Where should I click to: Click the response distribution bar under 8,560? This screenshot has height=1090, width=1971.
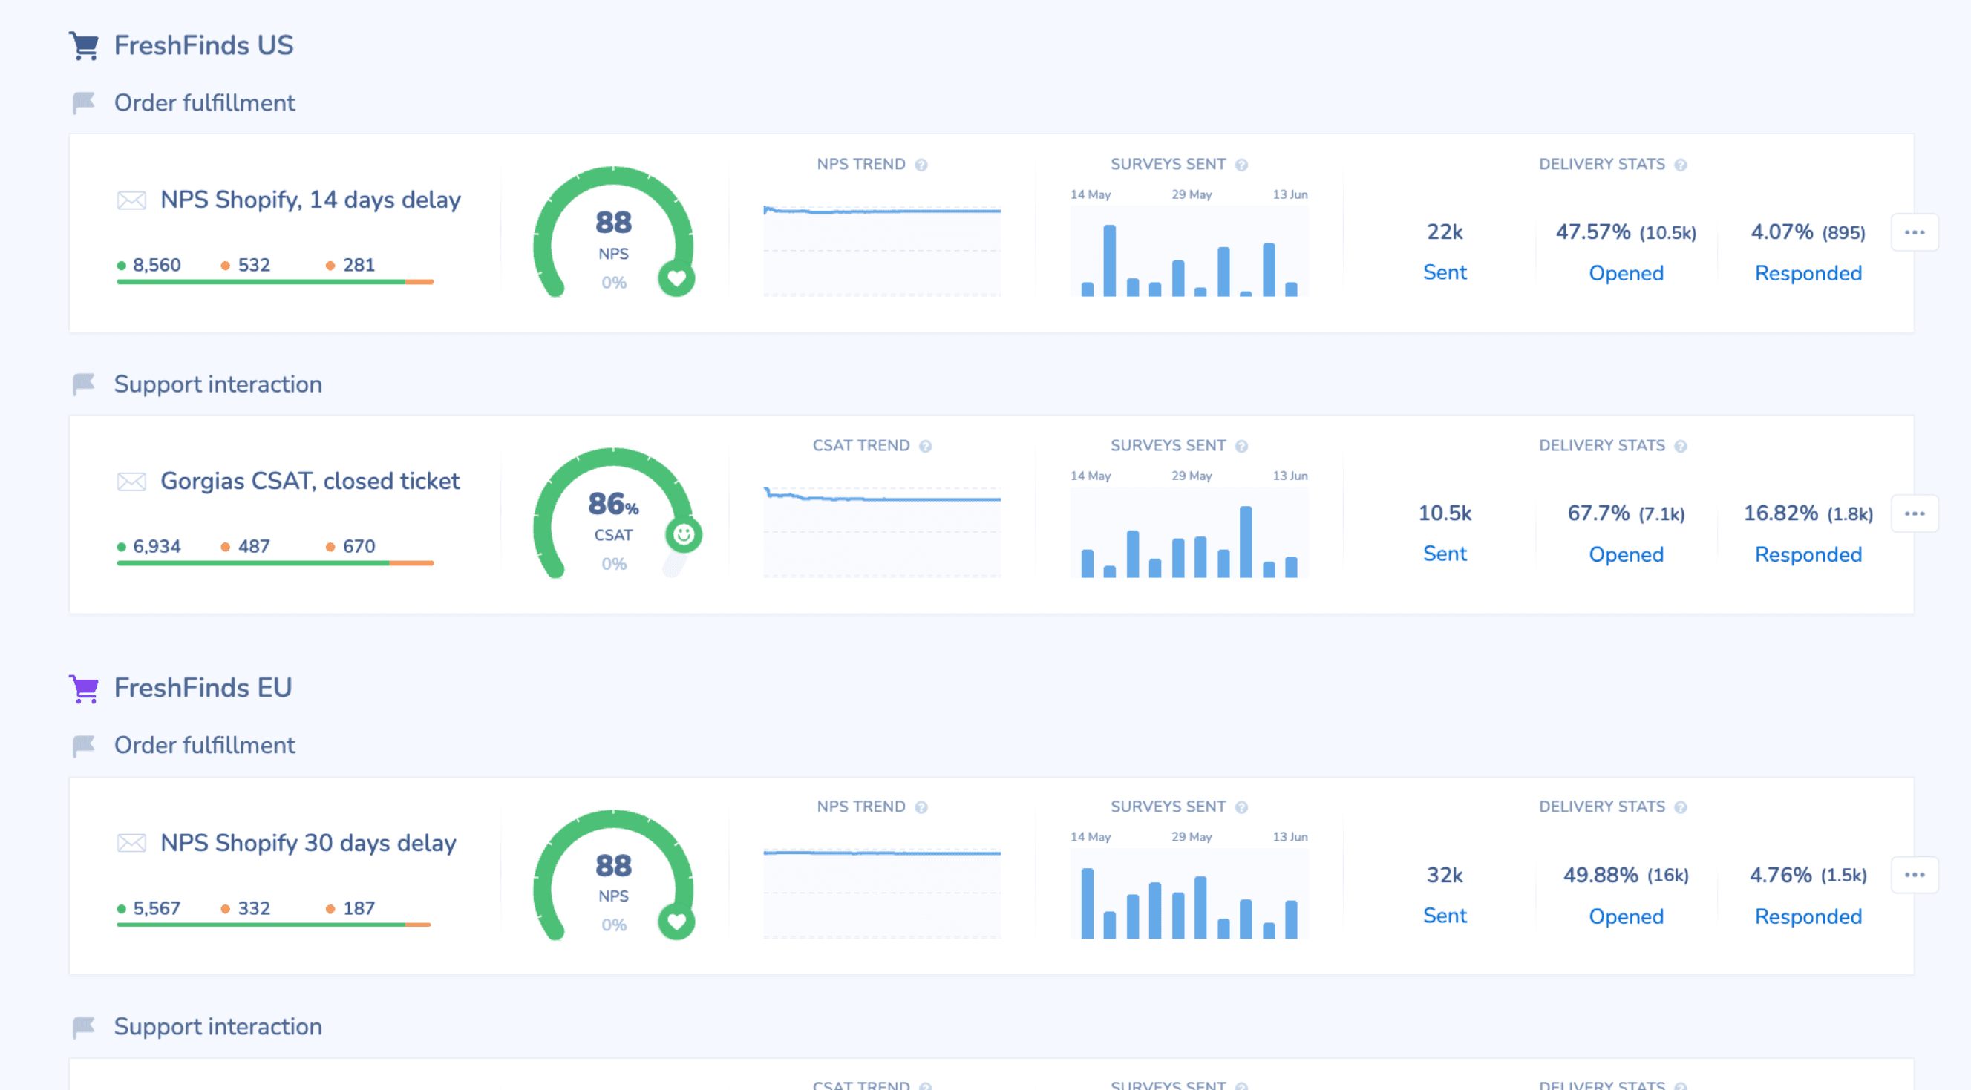[275, 282]
